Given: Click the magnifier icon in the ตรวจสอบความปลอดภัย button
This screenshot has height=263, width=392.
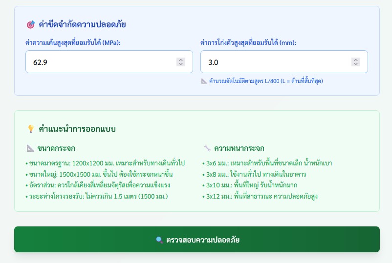Looking at the screenshot, I should click(x=159, y=240).
